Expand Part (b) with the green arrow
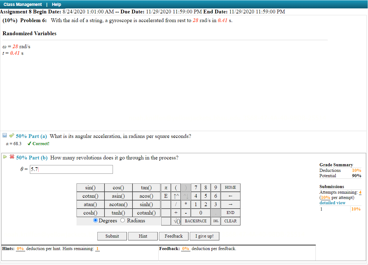 pyautogui.click(x=5, y=157)
